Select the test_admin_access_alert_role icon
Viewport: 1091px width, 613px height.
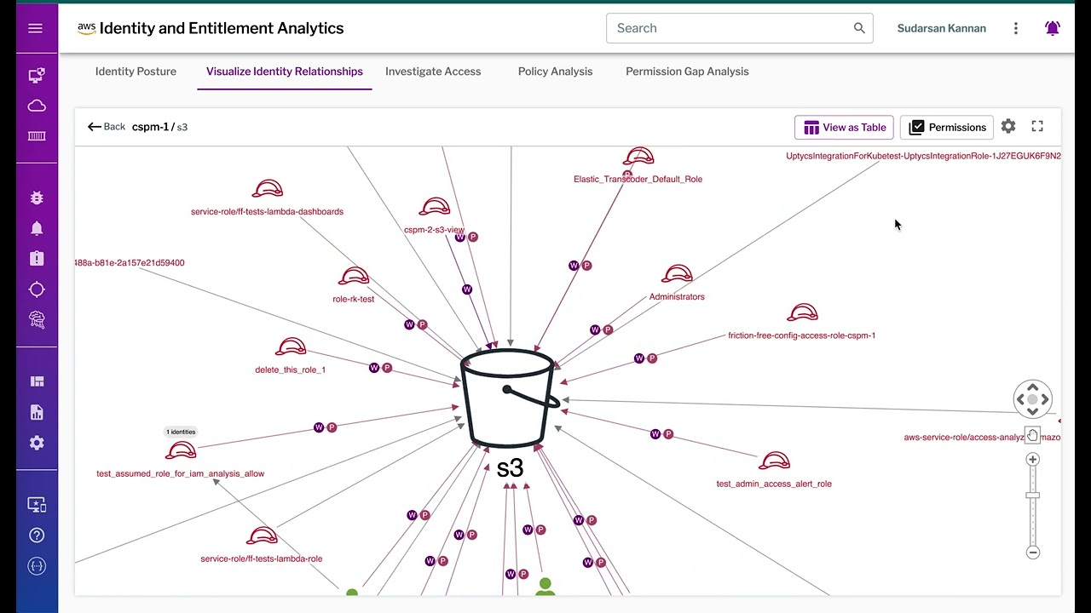click(774, 461)
